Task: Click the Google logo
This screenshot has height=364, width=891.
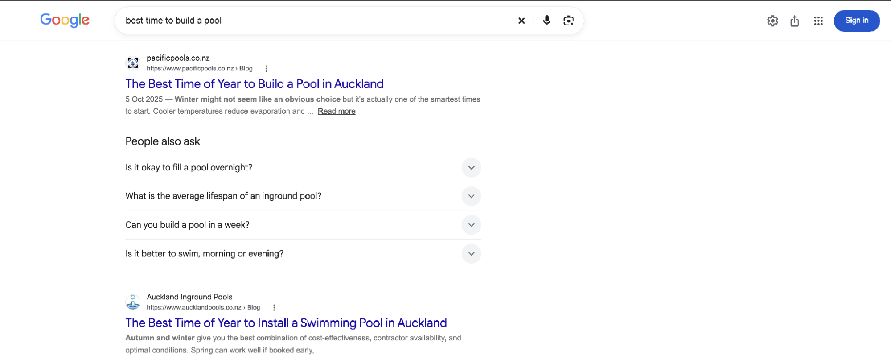Action: click(65, 20)
